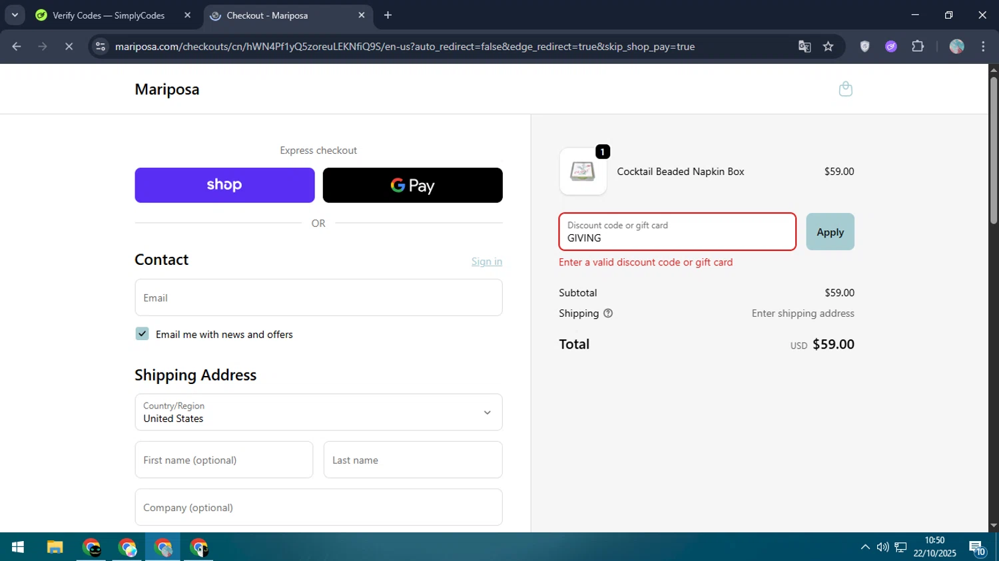Screen dimensions: 999x561
Task: Open the Windows Start menu
Action: pyautogui.click(x=18, y=547)
